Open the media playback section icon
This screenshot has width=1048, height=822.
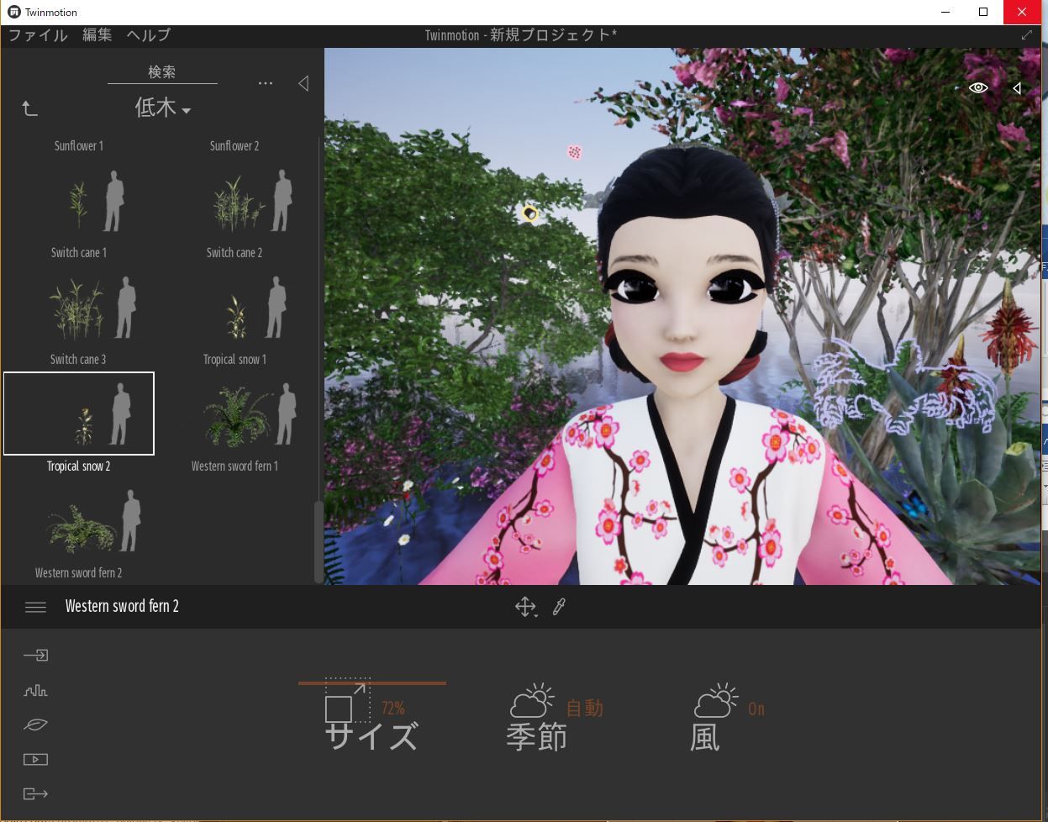point(35,759)
